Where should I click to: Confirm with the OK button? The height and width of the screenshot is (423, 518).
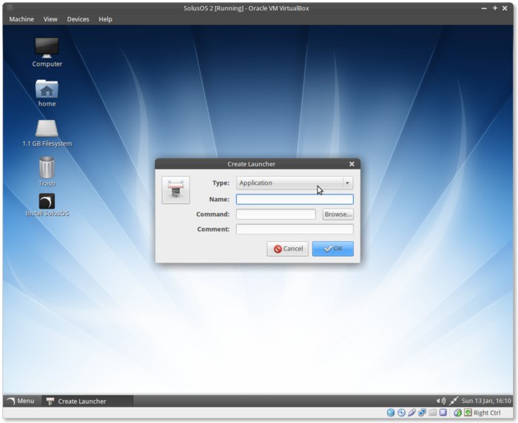coord(333,248)
